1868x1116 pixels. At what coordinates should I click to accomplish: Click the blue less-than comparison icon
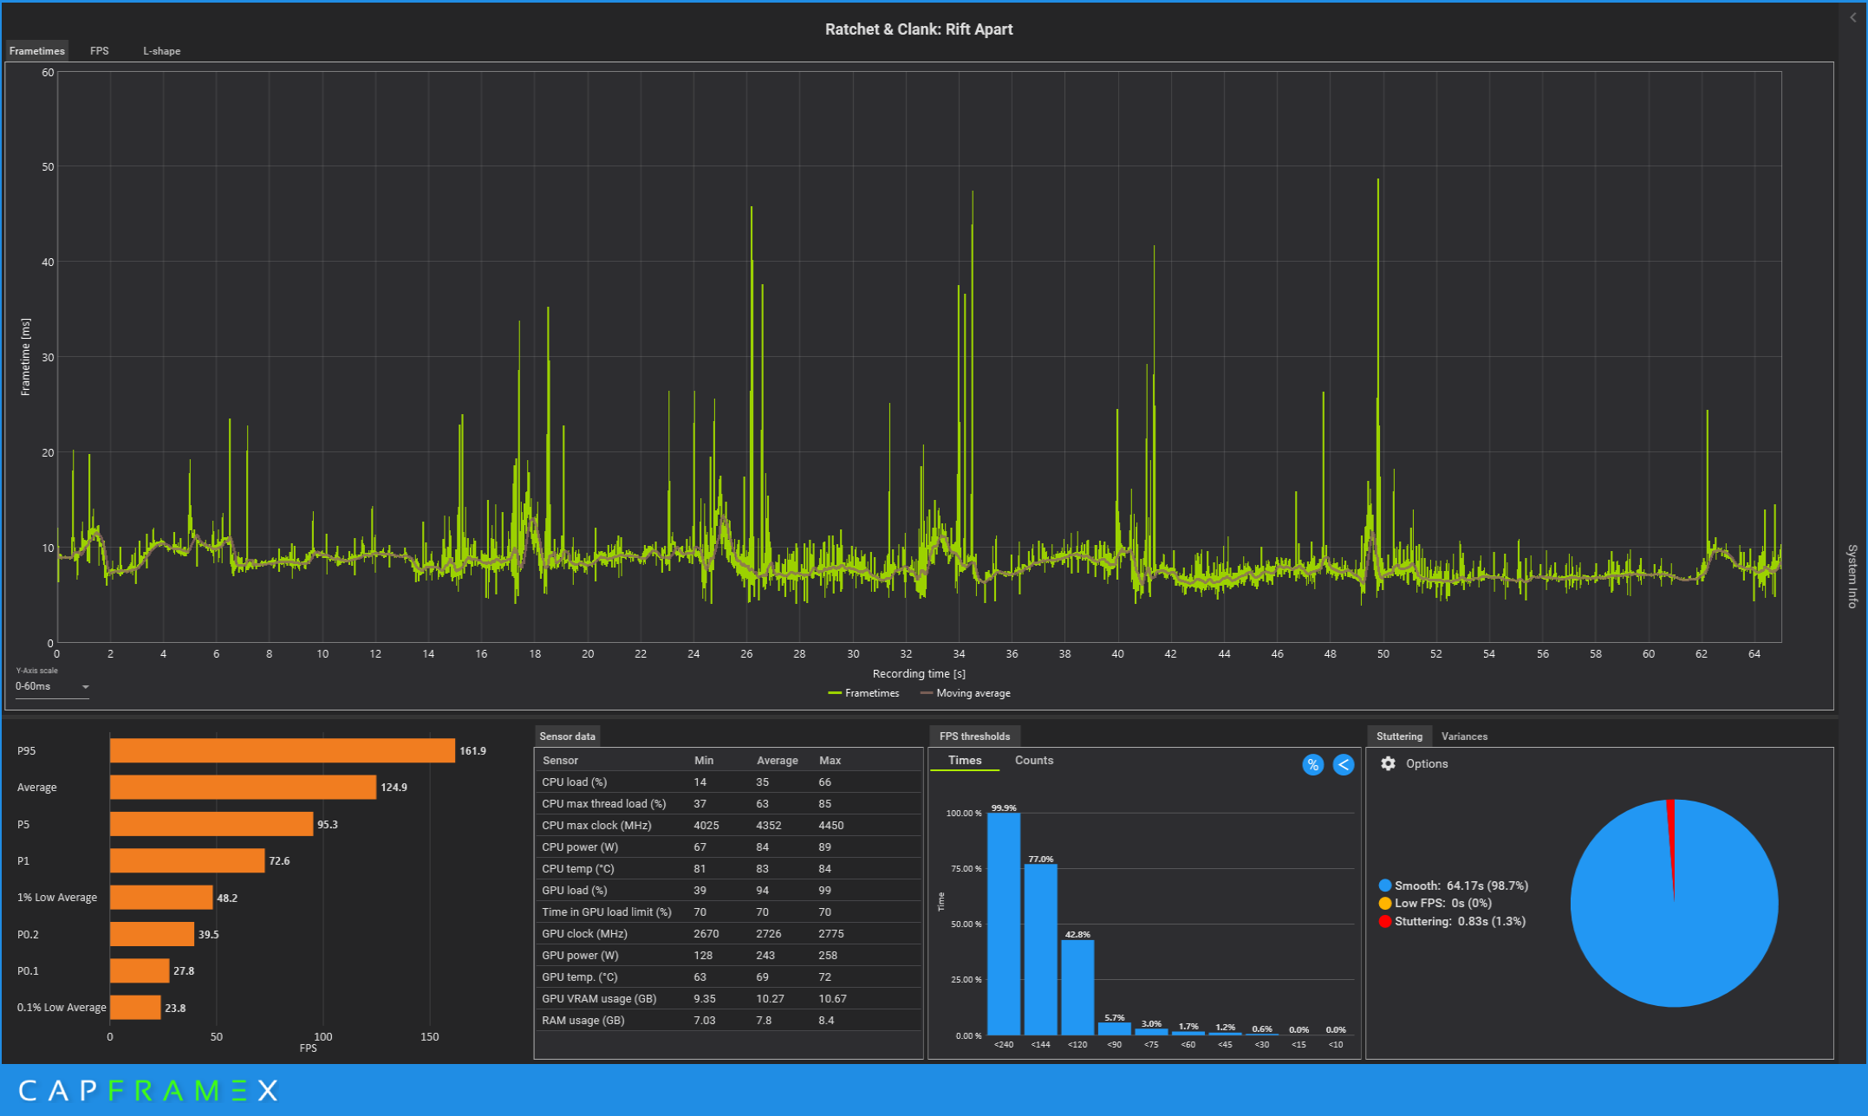point(1343,764)
